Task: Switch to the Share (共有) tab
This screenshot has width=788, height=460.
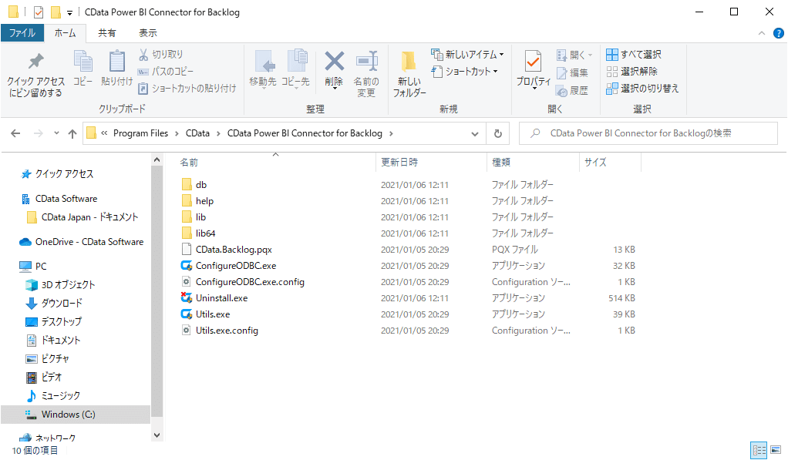Action: pos(107,33)
